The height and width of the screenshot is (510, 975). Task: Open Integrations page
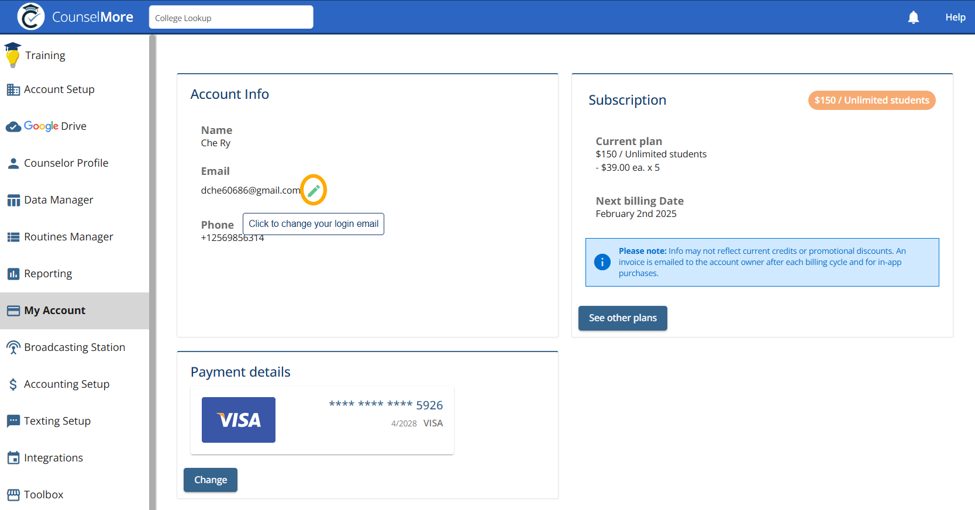pyautogui.click(x=74, y=458)
